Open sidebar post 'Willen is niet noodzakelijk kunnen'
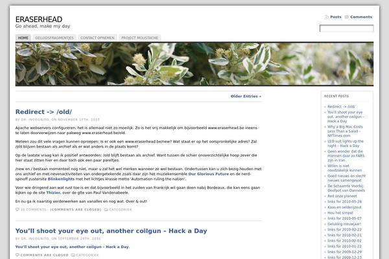This screenshot has height=259, width=389. coord(345,168)
